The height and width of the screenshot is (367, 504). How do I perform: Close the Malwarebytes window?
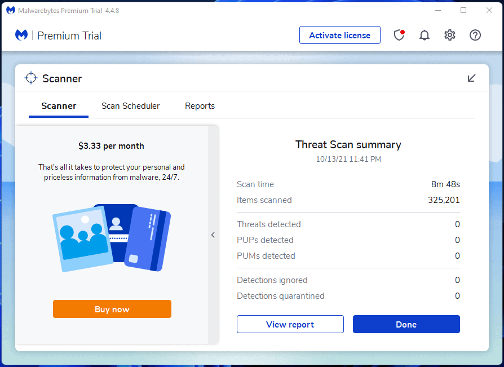click(489, 10)
